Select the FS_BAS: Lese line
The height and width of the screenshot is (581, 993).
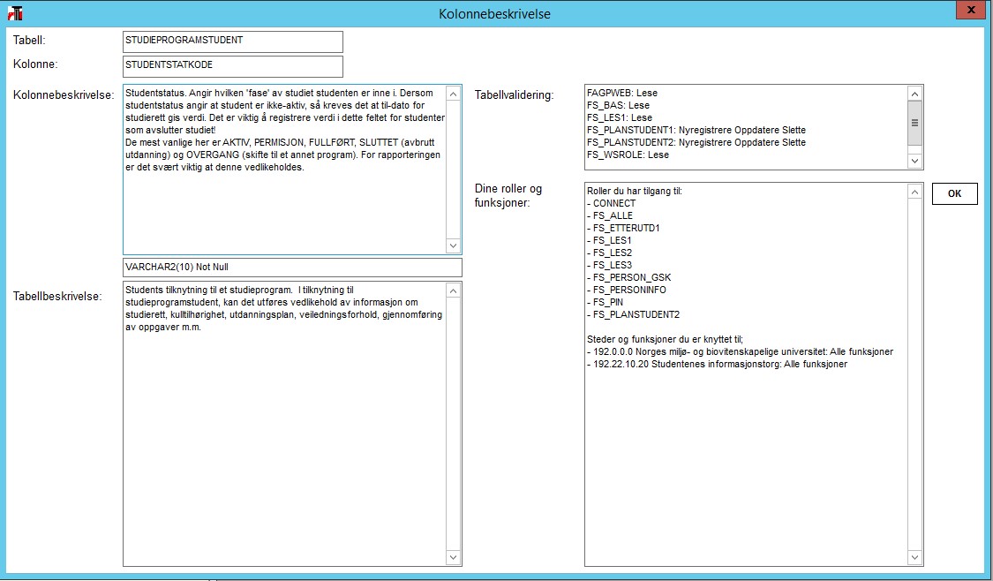[x=618, y=105]
